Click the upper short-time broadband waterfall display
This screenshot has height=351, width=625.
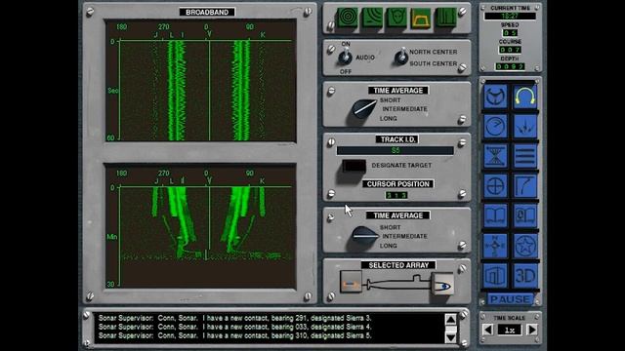(x=201, y=81)
